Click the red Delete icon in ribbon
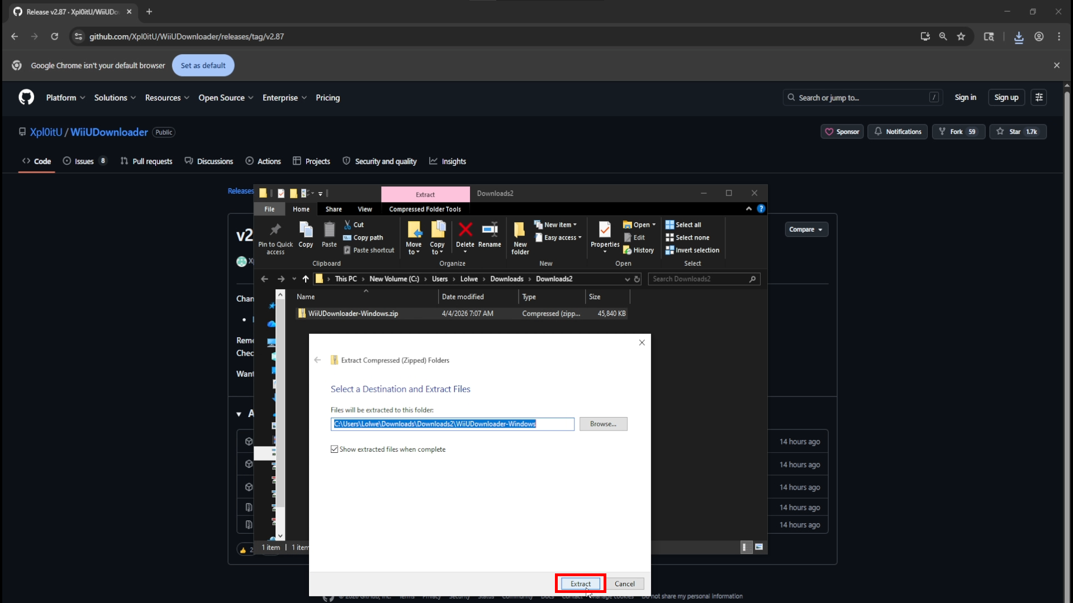Viewport: 1073px width, 603px height. point(465,230)
